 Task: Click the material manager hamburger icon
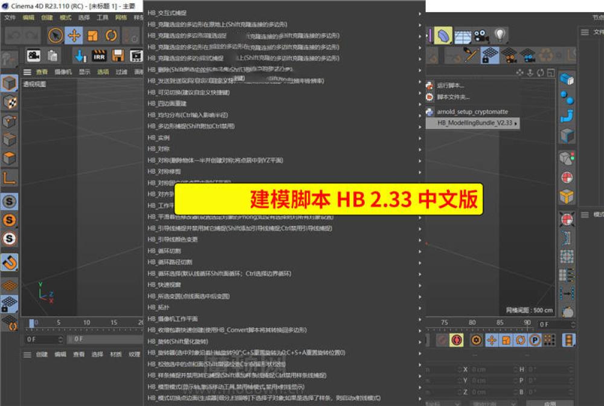click(27, 355)
